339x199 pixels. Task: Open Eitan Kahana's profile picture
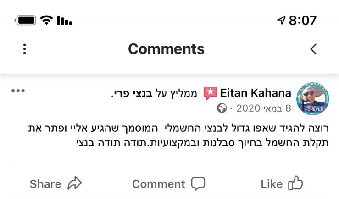pos(313,99)
